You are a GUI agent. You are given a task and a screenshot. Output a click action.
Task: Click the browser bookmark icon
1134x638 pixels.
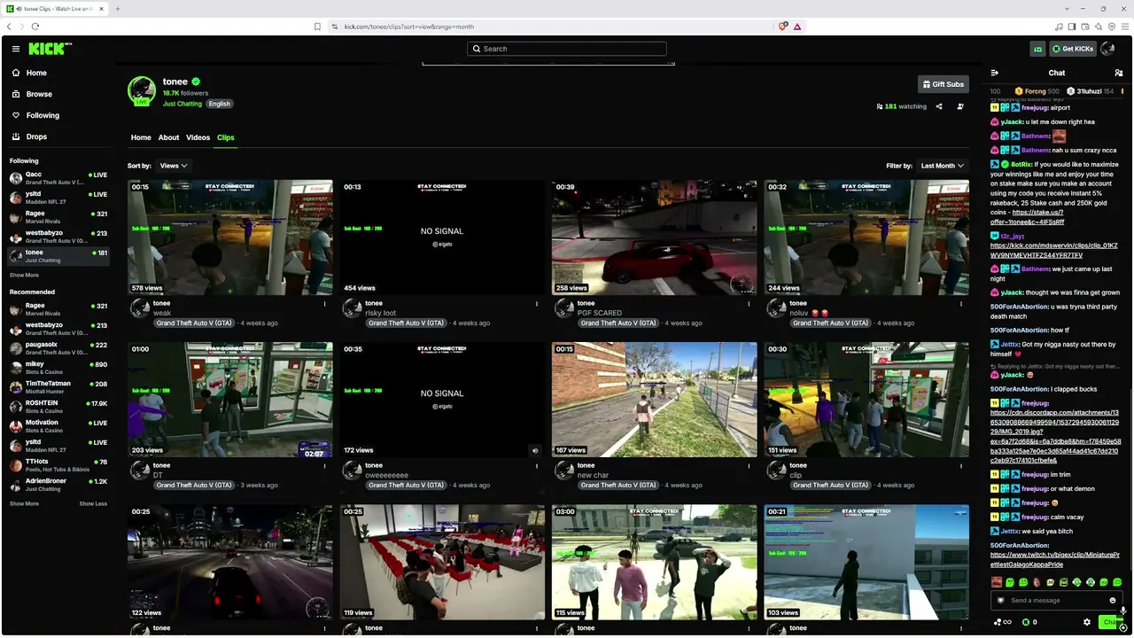317,27
